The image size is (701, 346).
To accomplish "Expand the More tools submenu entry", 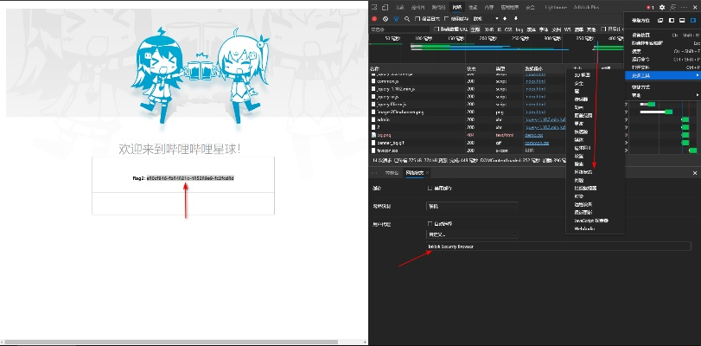I will click(663, 75).
